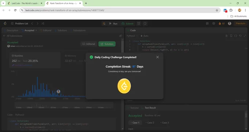Open the layout manager icon

pyautogui.click(x=207, y=23)
